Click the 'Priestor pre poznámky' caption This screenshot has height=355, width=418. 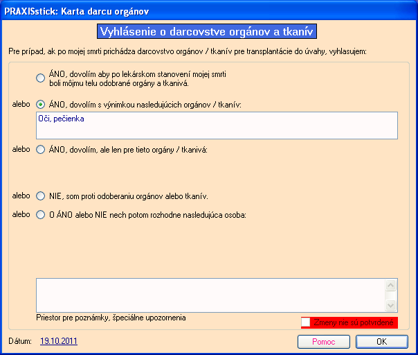[x=111, y=318]
